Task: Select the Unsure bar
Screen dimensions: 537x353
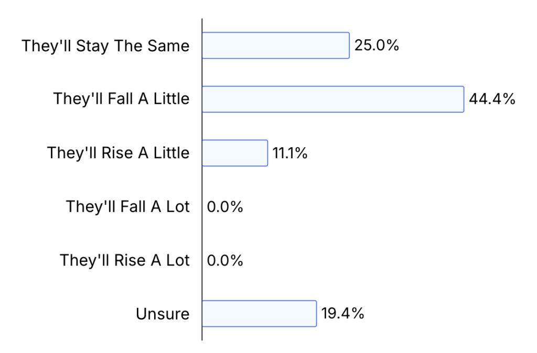Action: [259, 314]
